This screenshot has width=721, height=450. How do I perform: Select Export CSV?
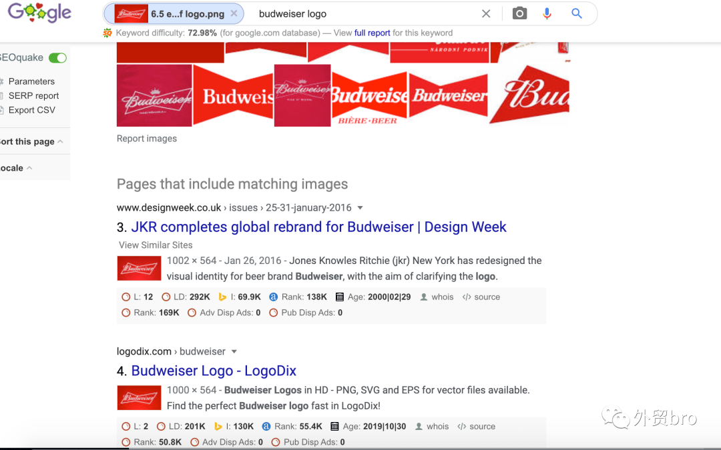[x=32, y=110]
